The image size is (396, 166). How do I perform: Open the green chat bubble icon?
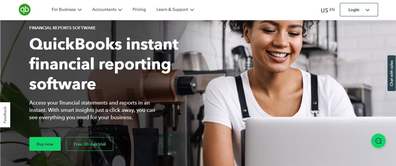pyautogui.click(x=378, y=141)
